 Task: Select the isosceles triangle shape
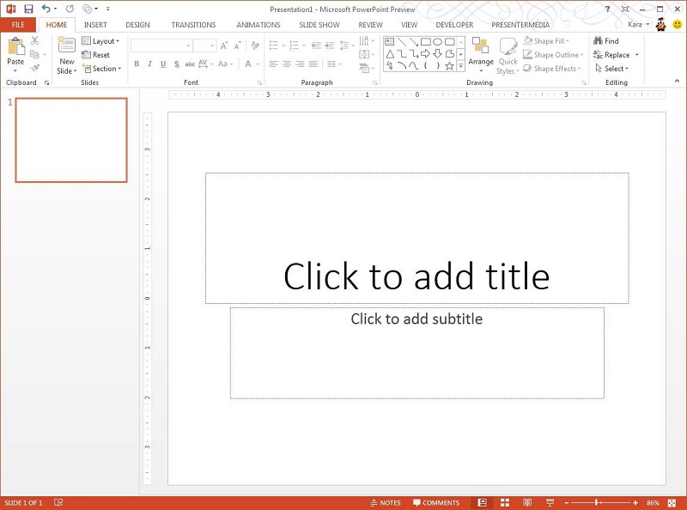(390, 54)
